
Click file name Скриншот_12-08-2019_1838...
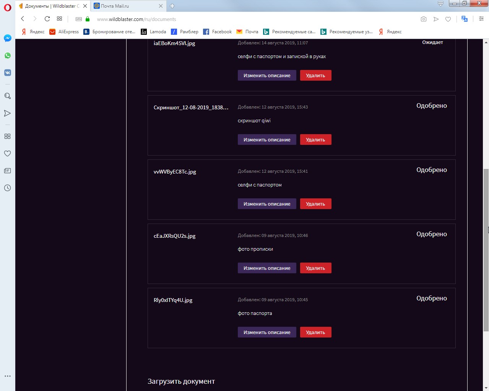point(191,107)
